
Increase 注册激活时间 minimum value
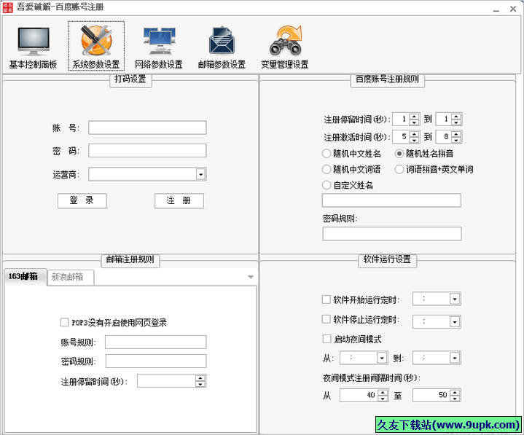coord(415,133)
